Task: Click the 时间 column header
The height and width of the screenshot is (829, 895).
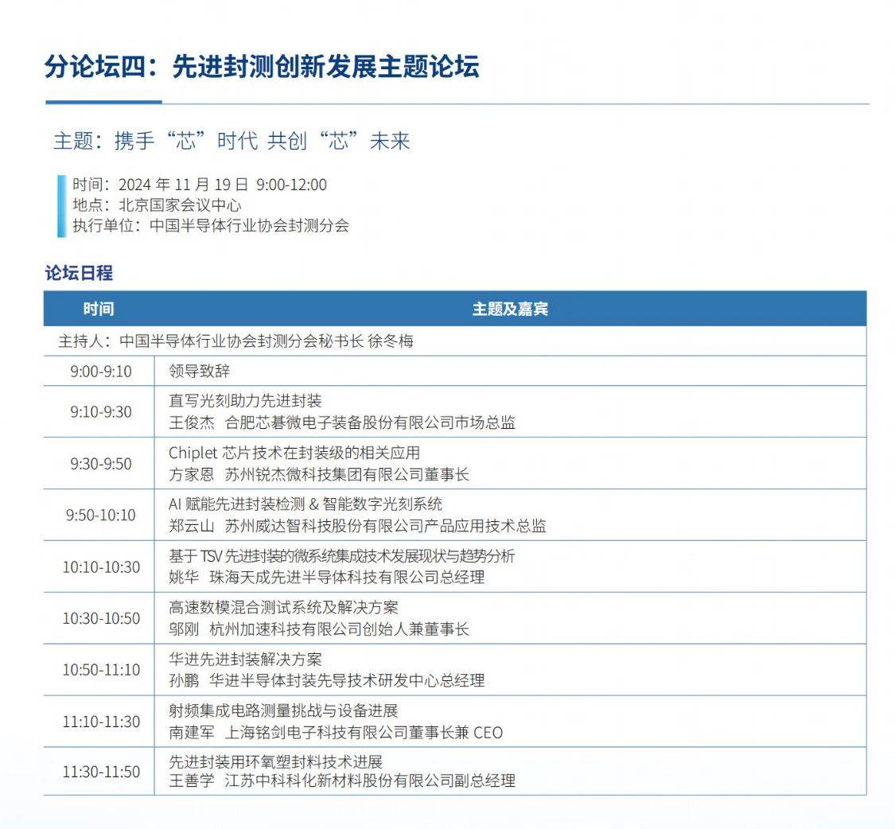Action: tap(99, 309)
